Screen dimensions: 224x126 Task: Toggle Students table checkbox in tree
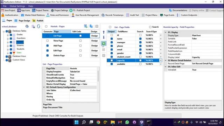[11, 49]
